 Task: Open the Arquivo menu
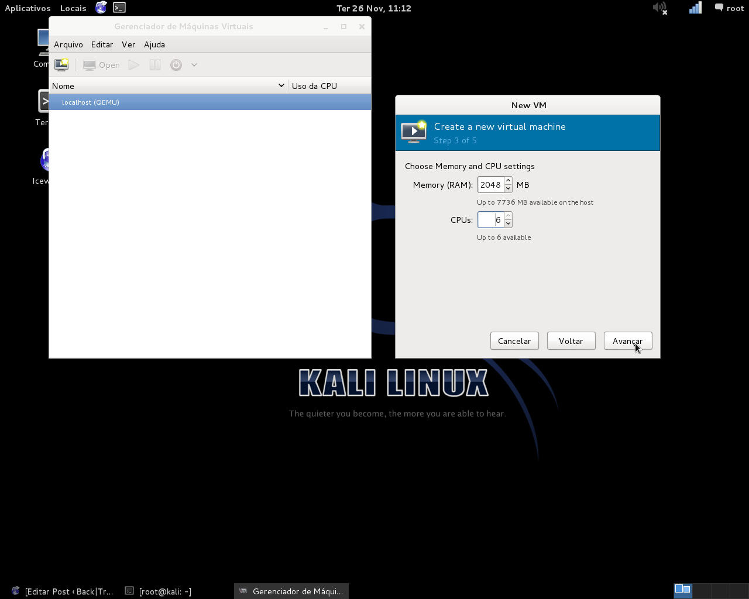pyautogui.click(x=68, y=44)
